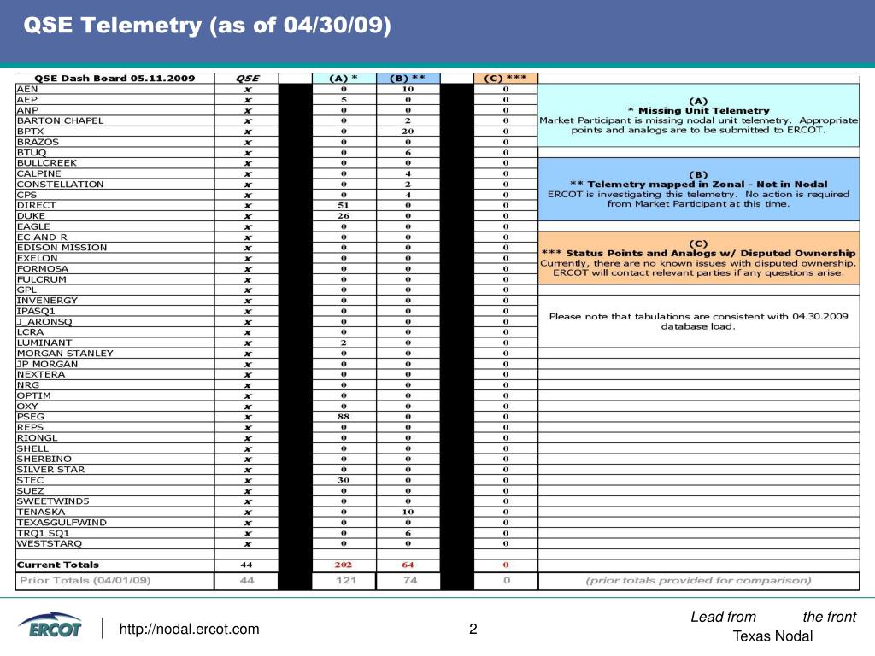
Task: Select the EDISON MISSION row label
Action: coord(62,248)
